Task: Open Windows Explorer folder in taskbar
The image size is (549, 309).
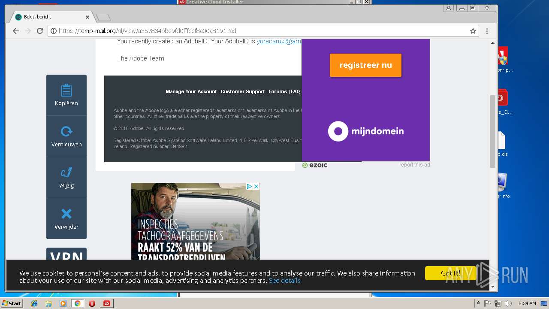Action: (48, 303)
